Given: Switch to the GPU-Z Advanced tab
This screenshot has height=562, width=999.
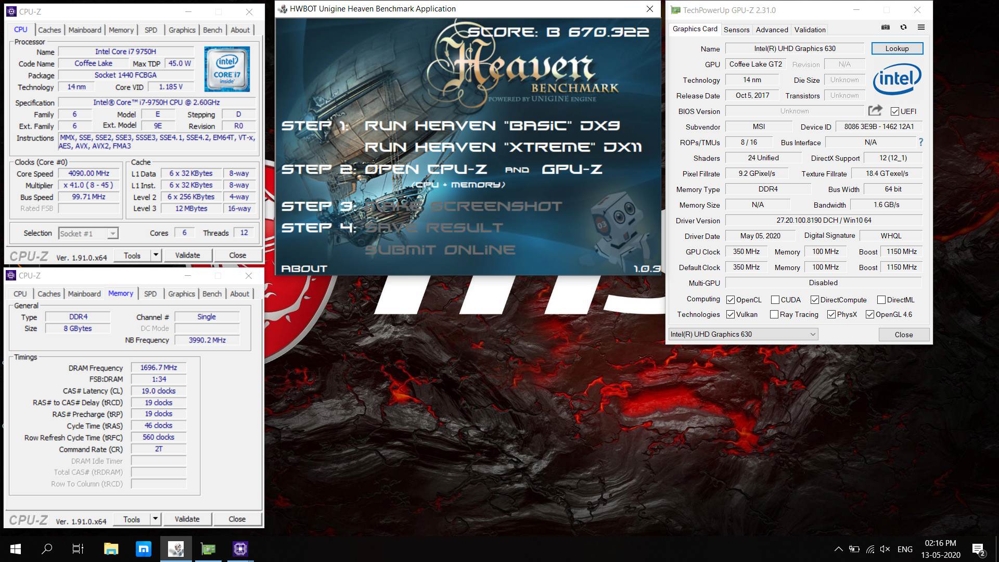Looking at the screenshot, I should [x=772, y=30].
